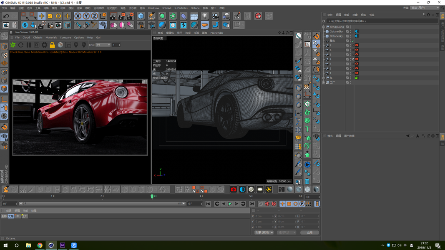Select the Move tool in the toolbar
The image size is (445, 250).
point(41,16)
